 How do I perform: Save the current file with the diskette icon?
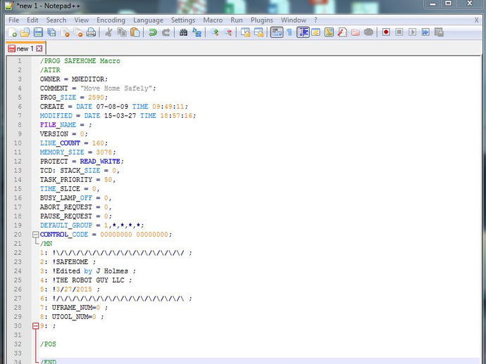tap(39, 32)
